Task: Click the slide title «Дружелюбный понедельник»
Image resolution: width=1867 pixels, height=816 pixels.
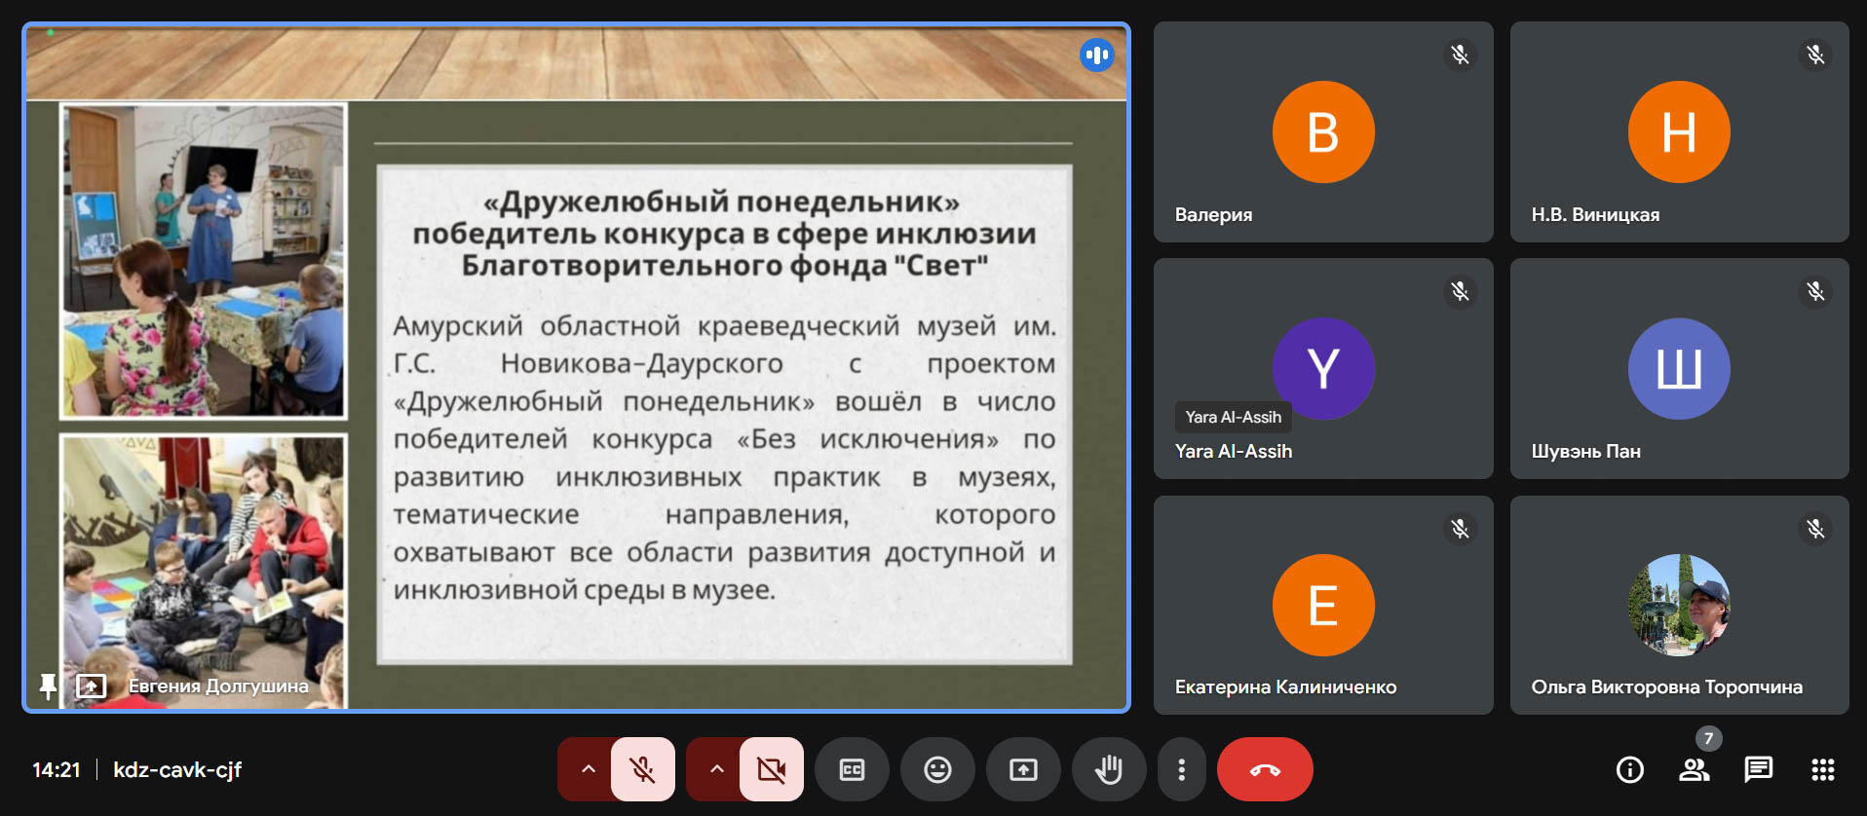Action: point(722,202)
